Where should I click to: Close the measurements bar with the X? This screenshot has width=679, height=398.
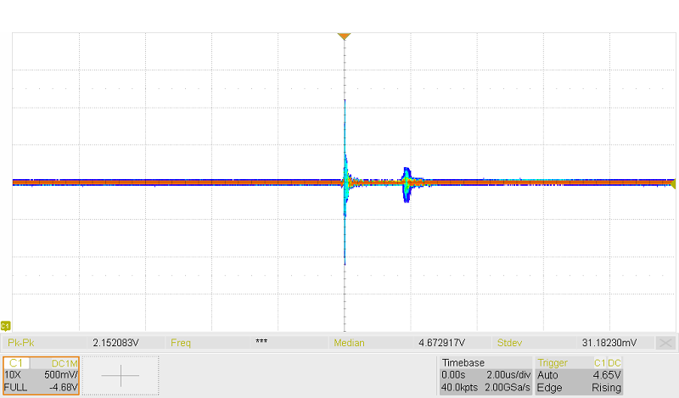[x=666, y=343]
